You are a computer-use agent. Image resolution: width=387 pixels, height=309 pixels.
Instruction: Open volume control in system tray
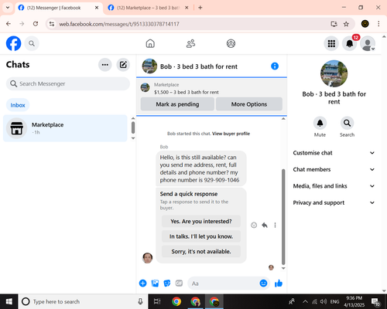[x=324, y=301]
